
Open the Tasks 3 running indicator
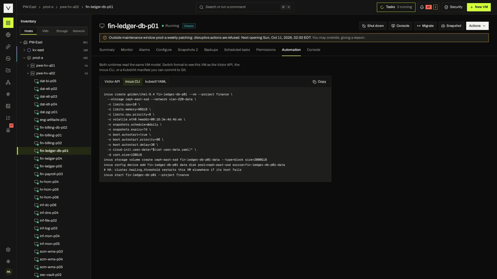[396, 7]
